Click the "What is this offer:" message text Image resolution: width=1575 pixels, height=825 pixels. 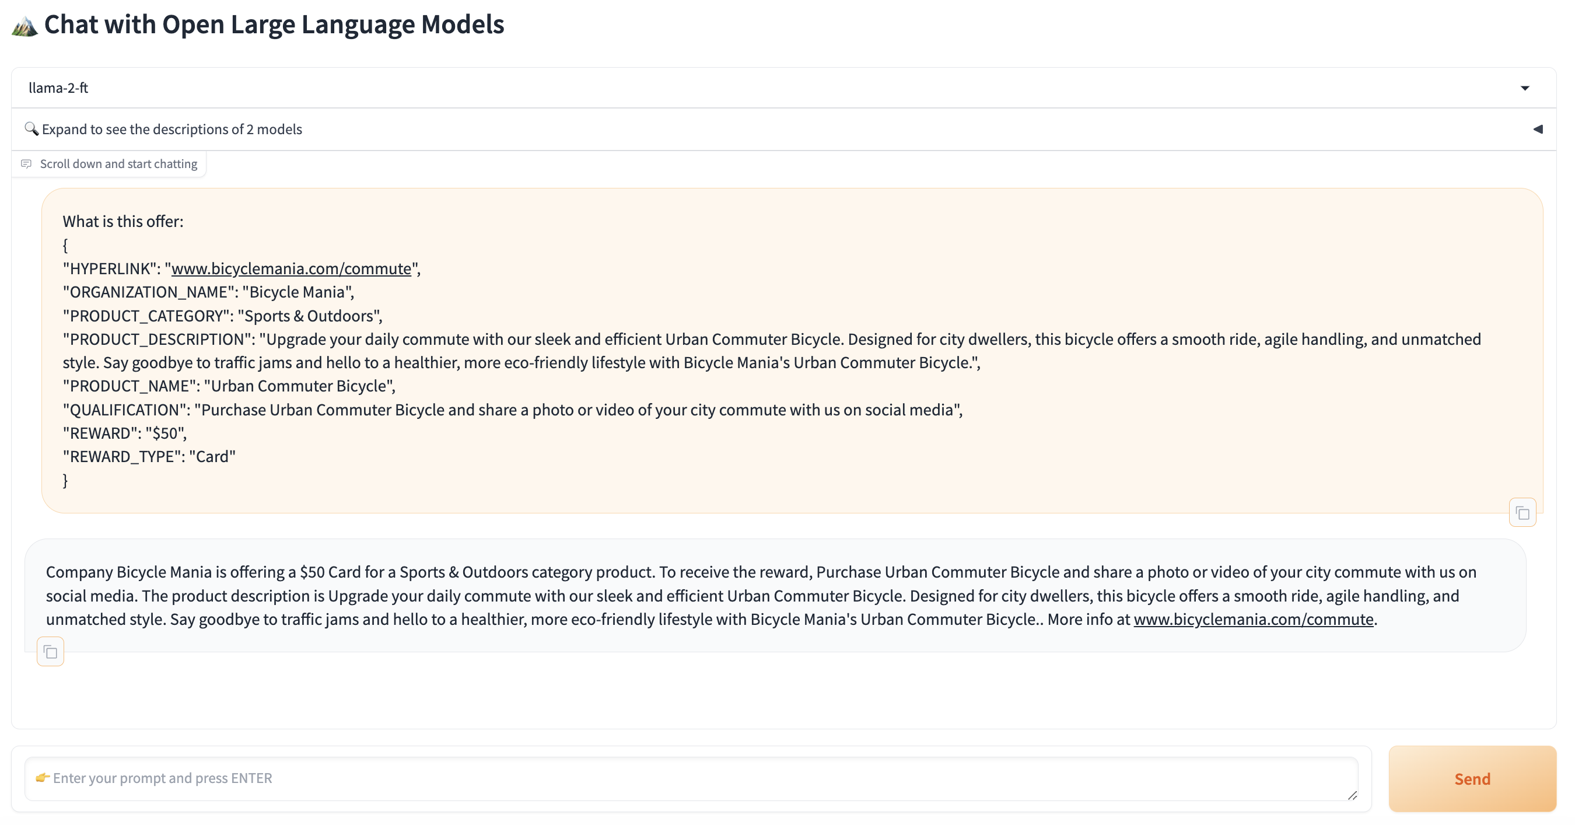pos(123,221)
